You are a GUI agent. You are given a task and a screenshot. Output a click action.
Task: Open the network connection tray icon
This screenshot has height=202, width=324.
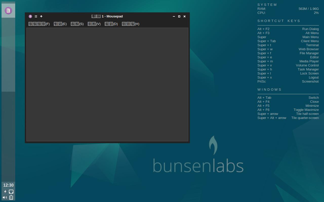tap(11, 192)
